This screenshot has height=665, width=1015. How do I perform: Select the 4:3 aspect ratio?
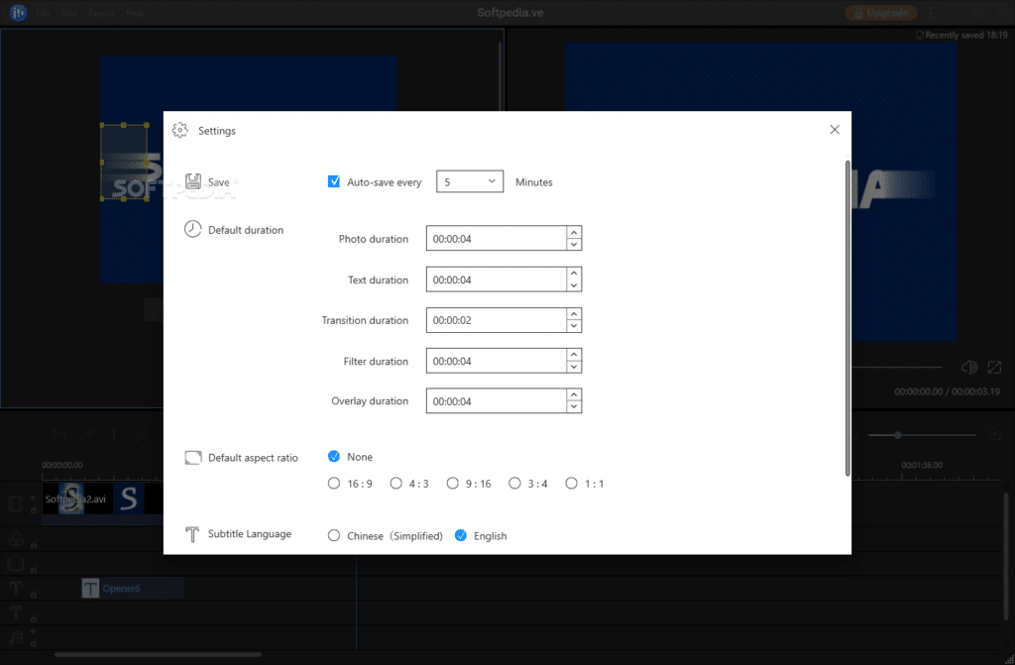[395, 483]
